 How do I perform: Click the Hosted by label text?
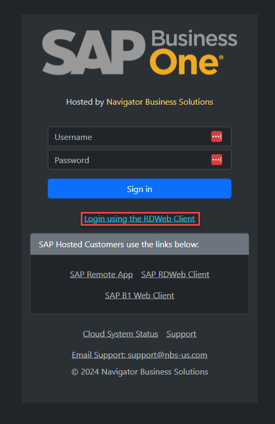tap(85, 102)
